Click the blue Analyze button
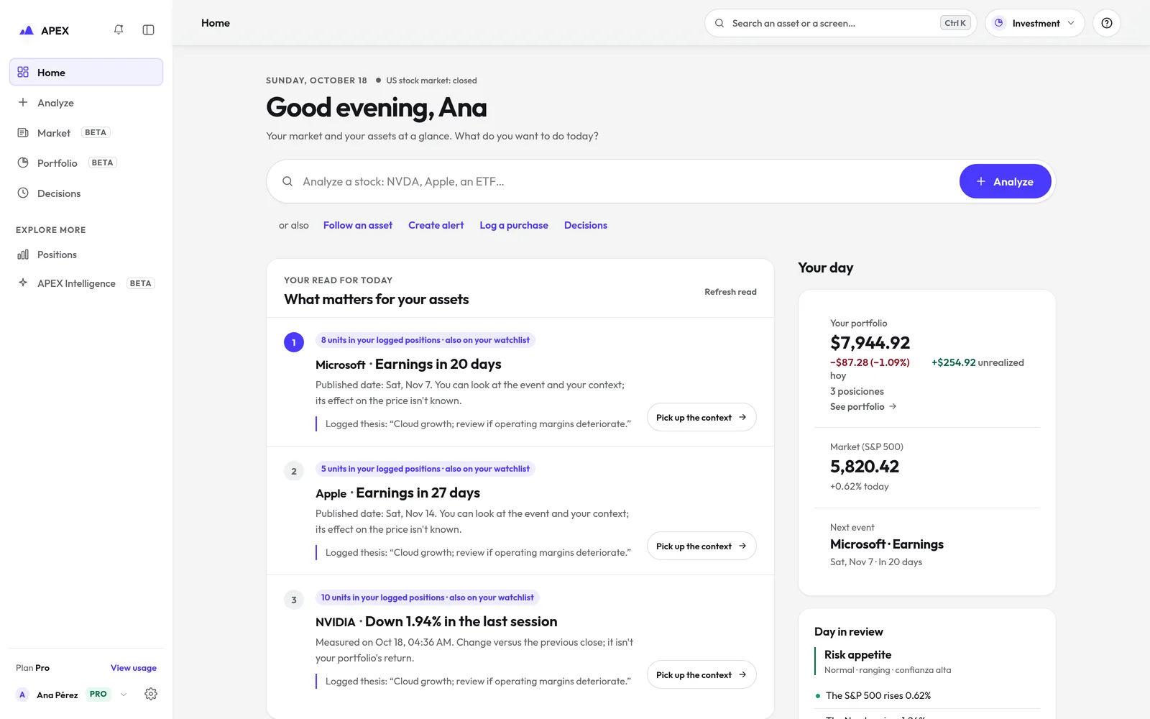The height and width of the screenshot is (719, 1150). coord(1005,181)
